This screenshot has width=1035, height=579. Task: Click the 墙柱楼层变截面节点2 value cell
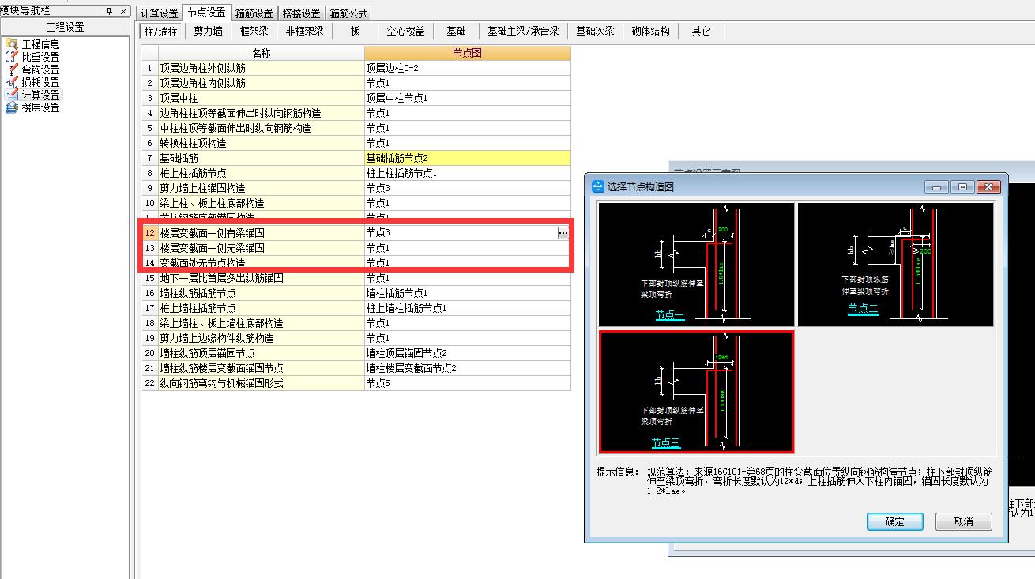point(467,368)
